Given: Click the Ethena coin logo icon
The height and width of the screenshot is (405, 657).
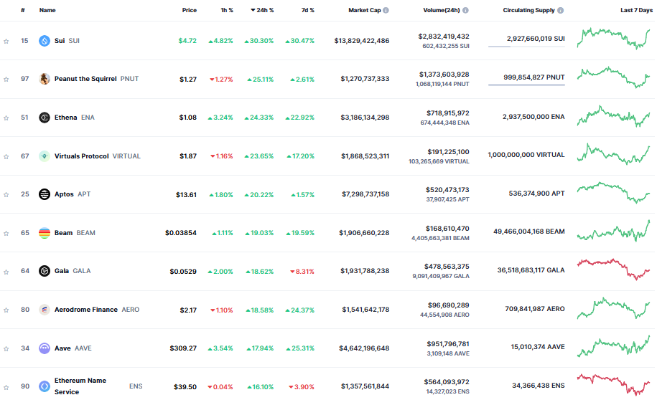Looking at the screenshot, I should [45, 118].
